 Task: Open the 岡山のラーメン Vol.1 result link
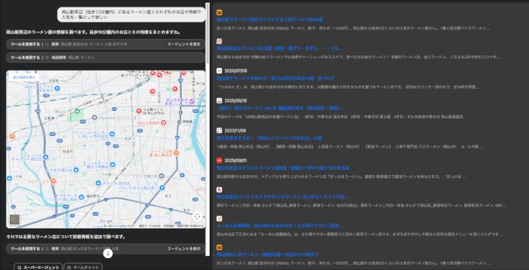tap(282, 108)
